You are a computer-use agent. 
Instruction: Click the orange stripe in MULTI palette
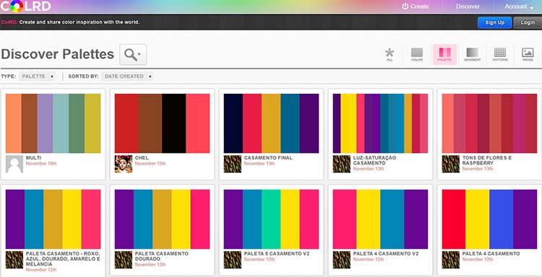[14, 123]
